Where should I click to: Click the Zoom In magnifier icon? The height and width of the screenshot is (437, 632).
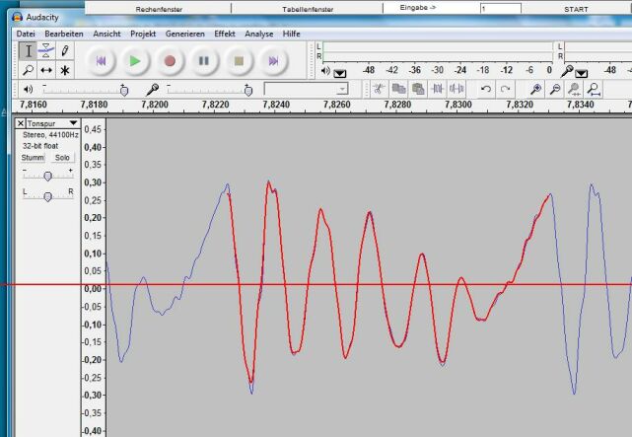pos(535,89)
